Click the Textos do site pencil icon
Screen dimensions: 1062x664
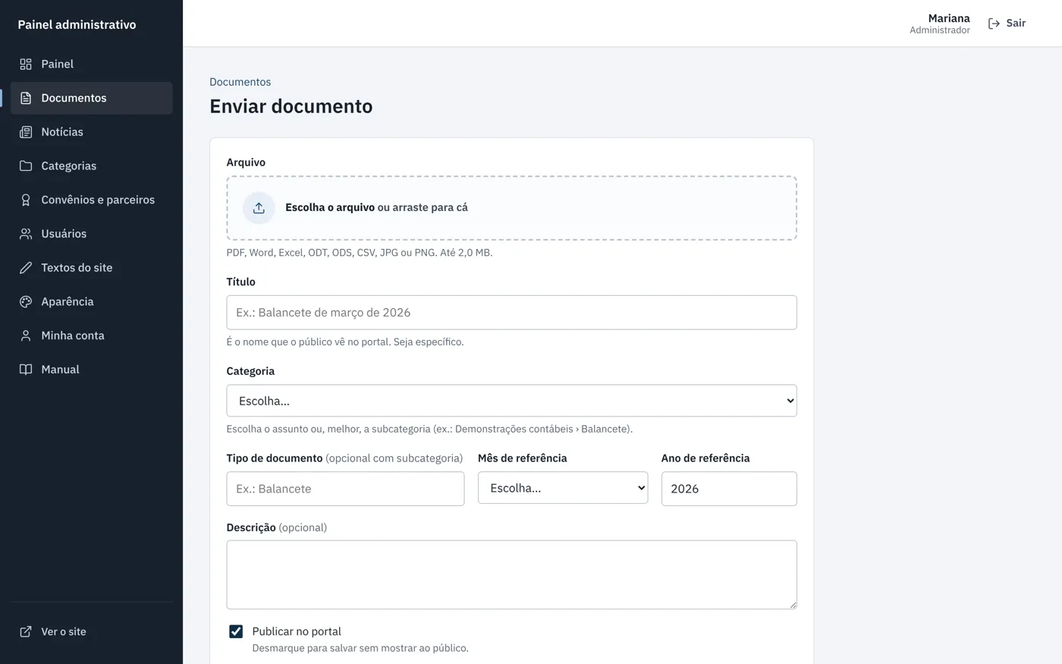click(x=26, y=268)
